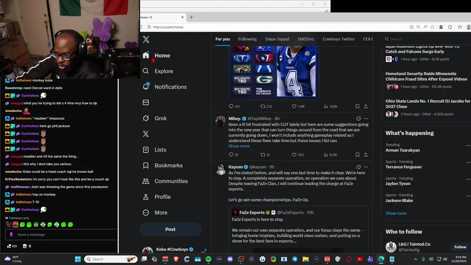Screen dimensions: 471x265
Task: Click Grok explain icon on Mikey's post
Action: coord(358,119)
